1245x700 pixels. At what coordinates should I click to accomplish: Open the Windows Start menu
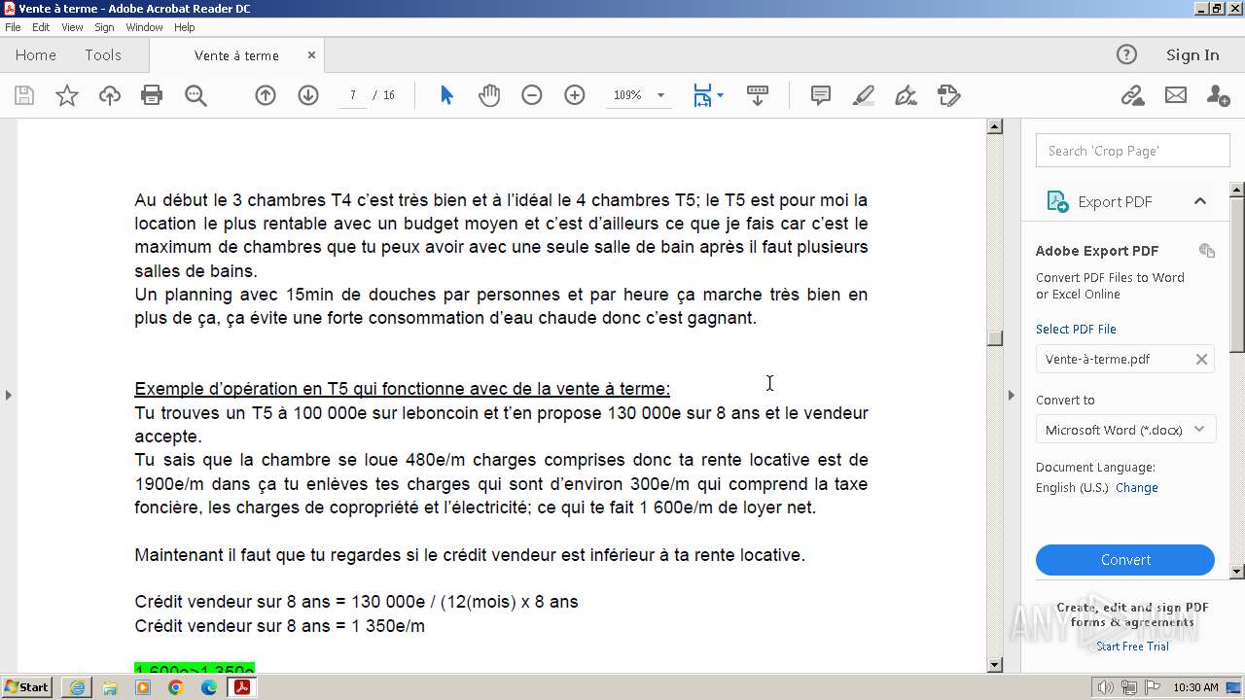click(x=27, y=687)
